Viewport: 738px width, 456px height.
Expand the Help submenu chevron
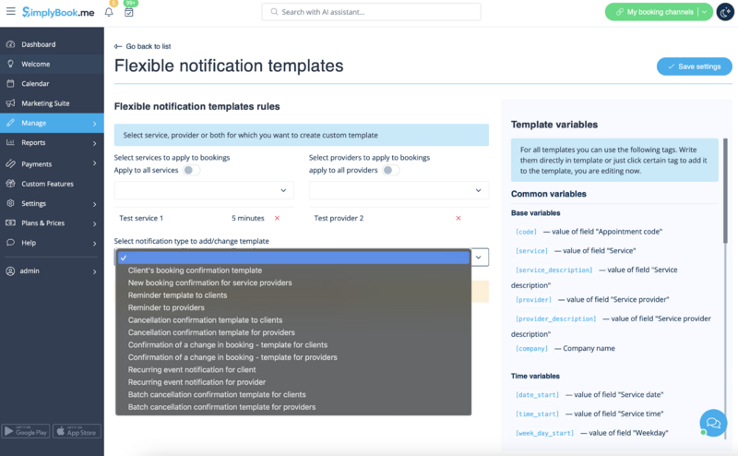[95, 244]
